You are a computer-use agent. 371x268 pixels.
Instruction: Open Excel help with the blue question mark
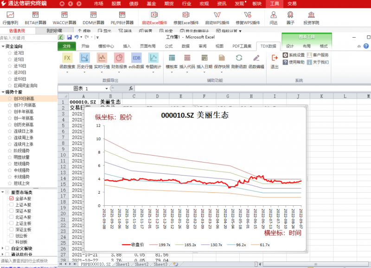(x=366, y=46)
